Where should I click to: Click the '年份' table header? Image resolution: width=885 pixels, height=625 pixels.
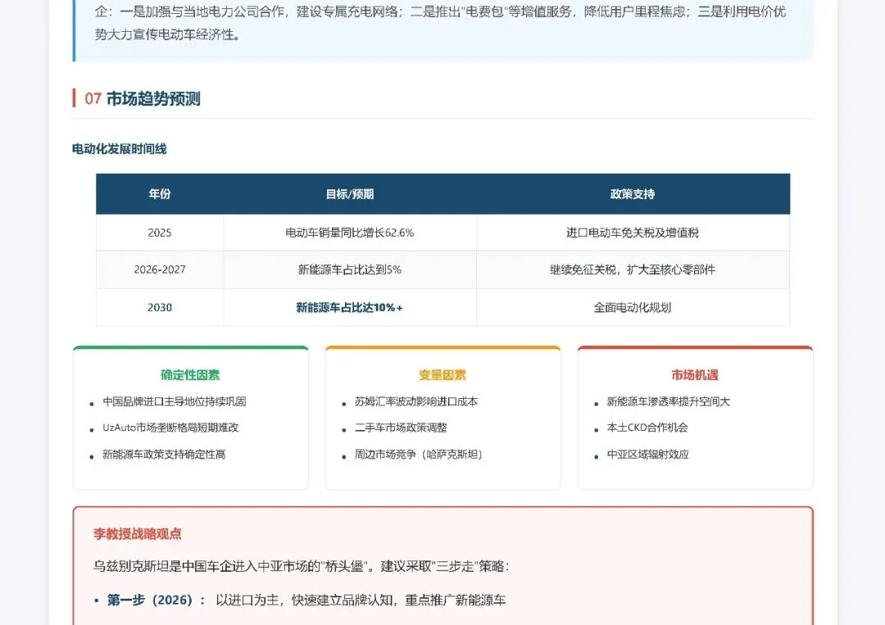(x=160, y=194)
